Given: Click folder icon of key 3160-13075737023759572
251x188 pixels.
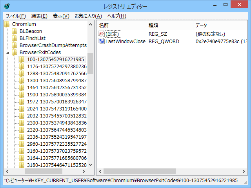Looking at the screenshot, I should coord(22,151).
